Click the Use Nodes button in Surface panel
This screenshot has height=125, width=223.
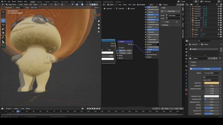[206, 69]
